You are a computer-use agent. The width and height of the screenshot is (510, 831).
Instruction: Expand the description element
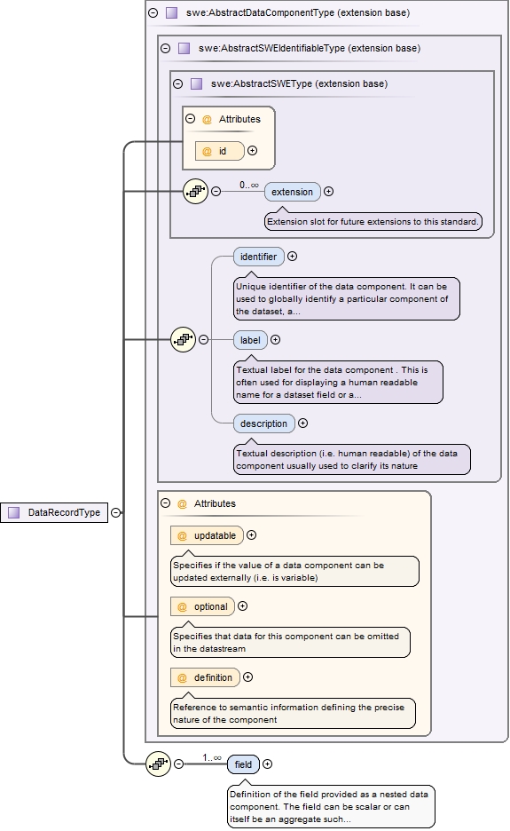[303, 423]
